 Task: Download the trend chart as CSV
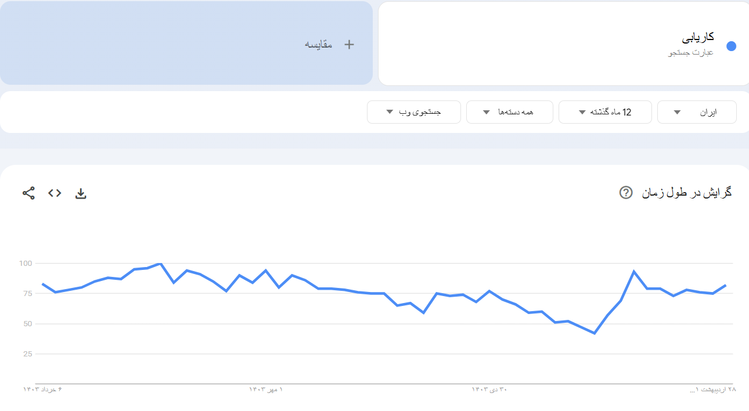coord(81,193)
